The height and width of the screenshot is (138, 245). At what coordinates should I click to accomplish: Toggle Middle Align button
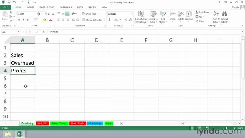63,14
